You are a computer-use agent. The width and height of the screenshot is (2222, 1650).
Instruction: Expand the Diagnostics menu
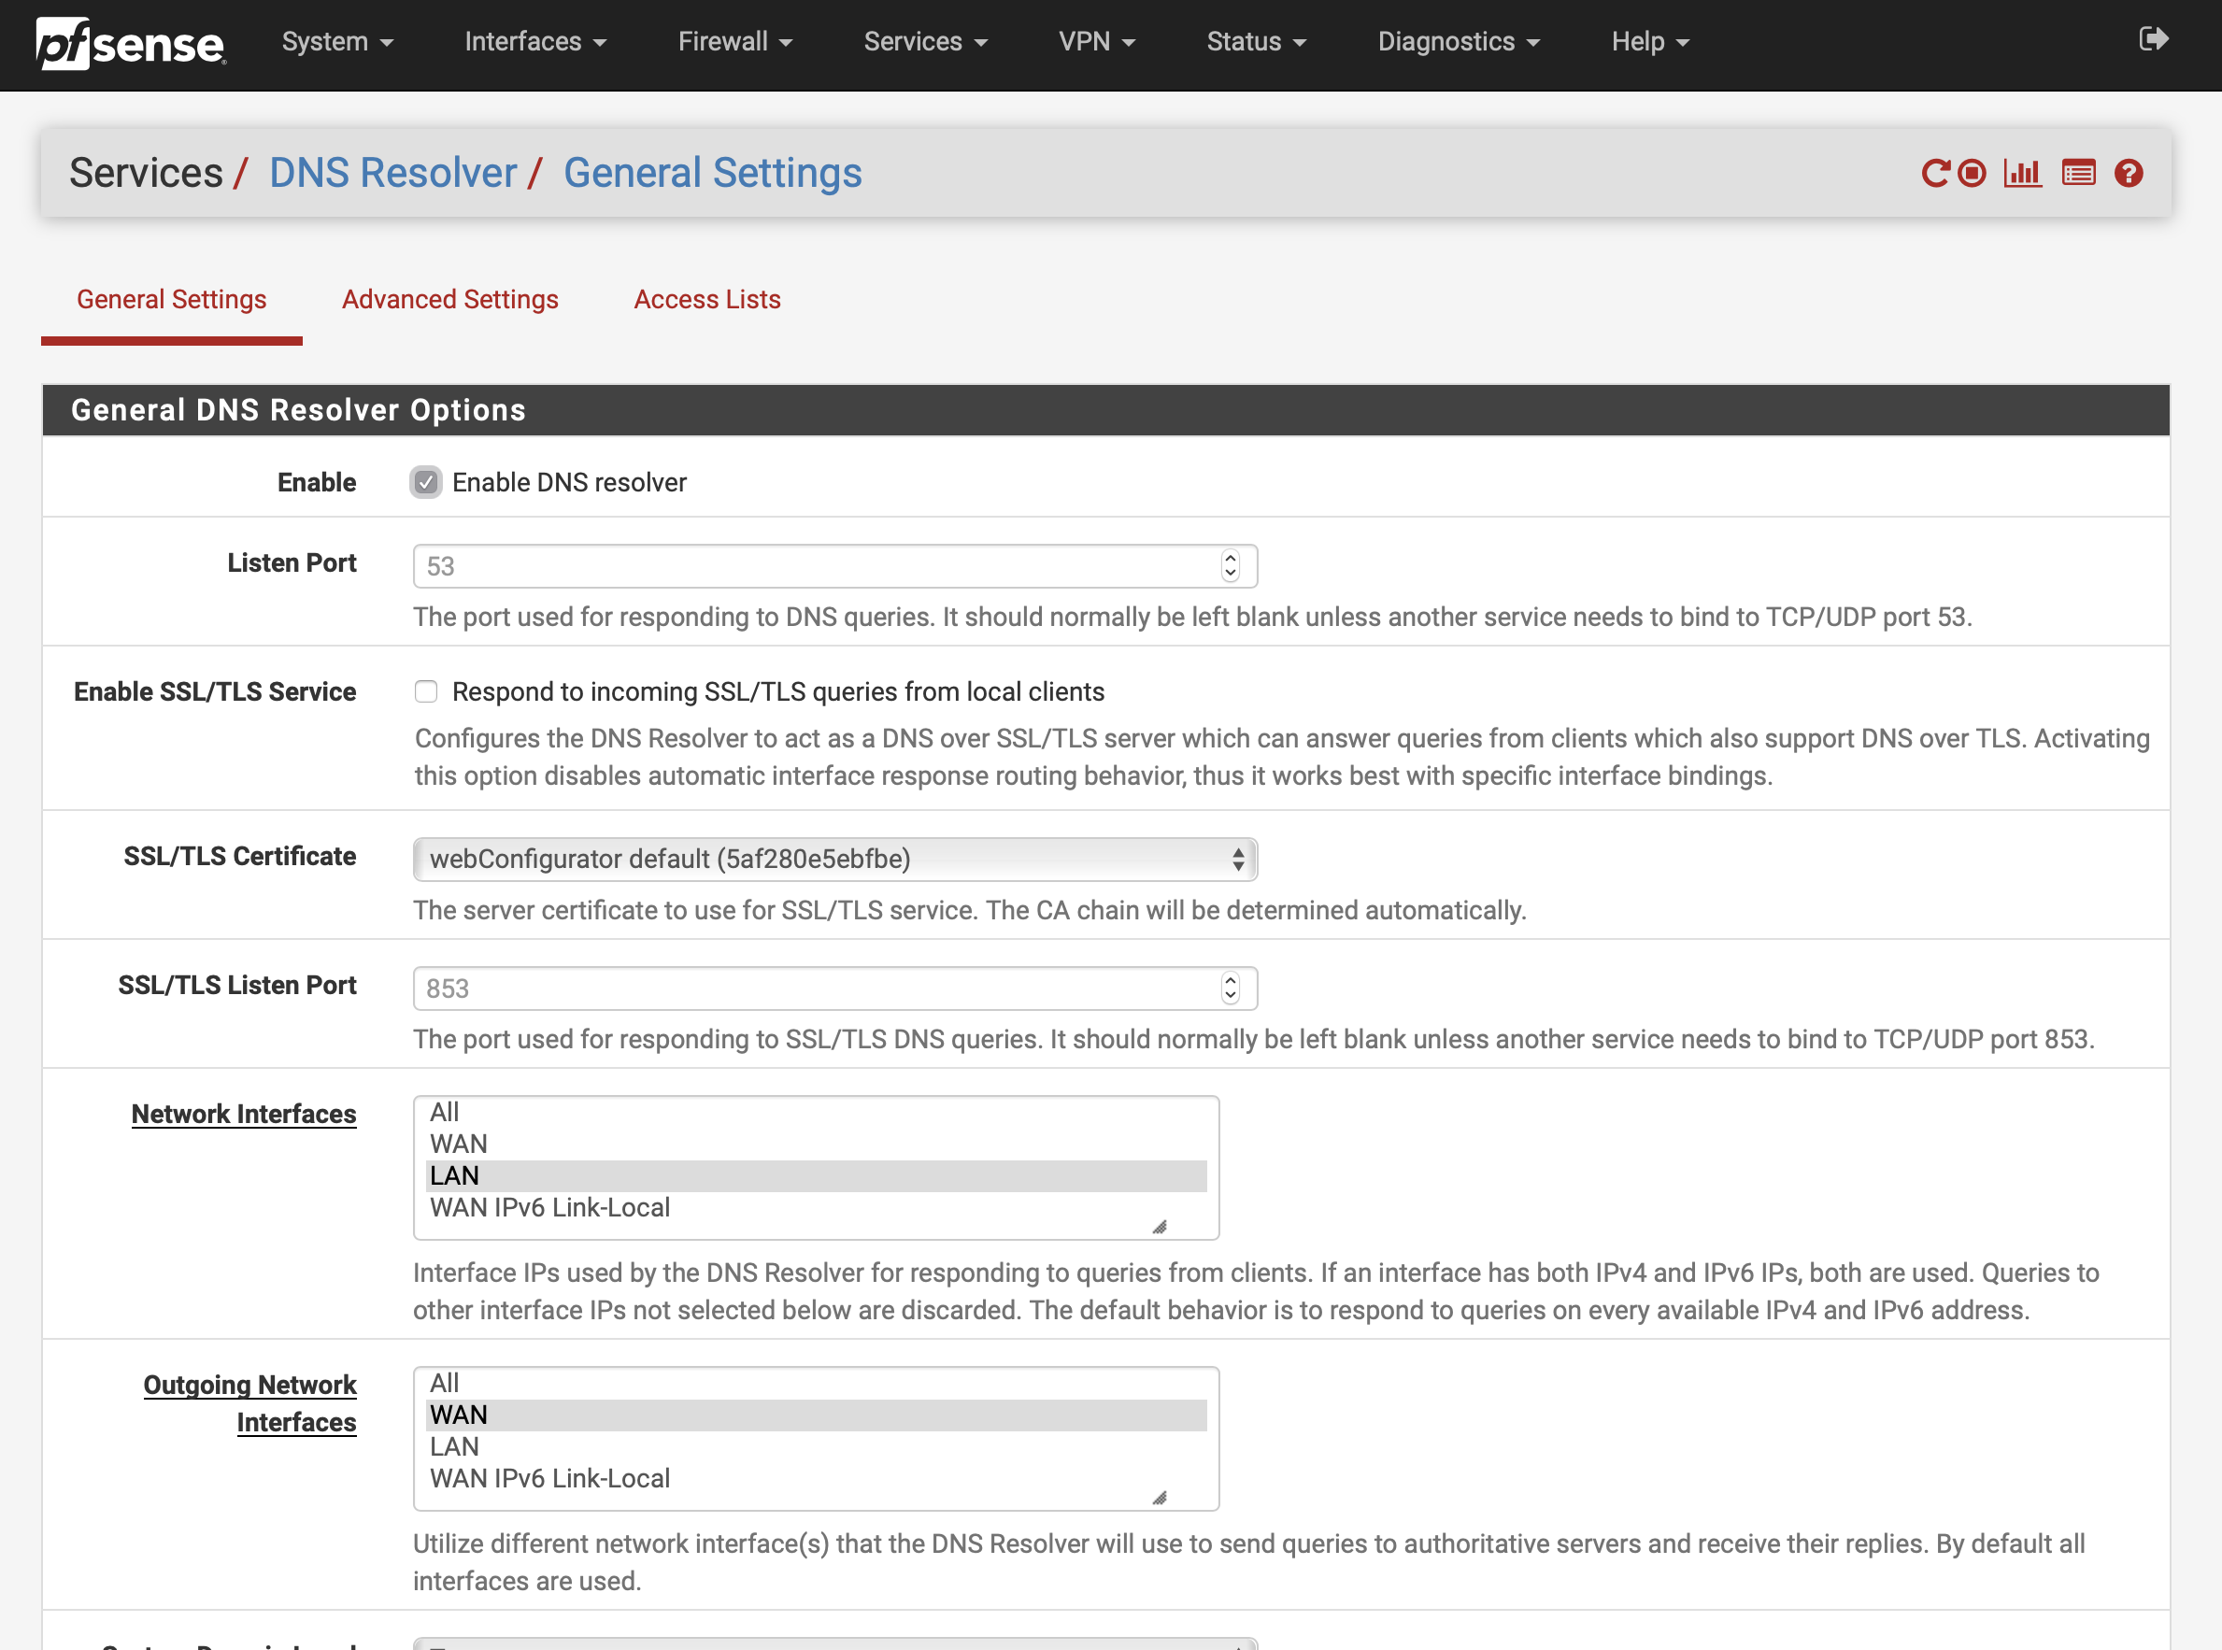(1458, 42)
